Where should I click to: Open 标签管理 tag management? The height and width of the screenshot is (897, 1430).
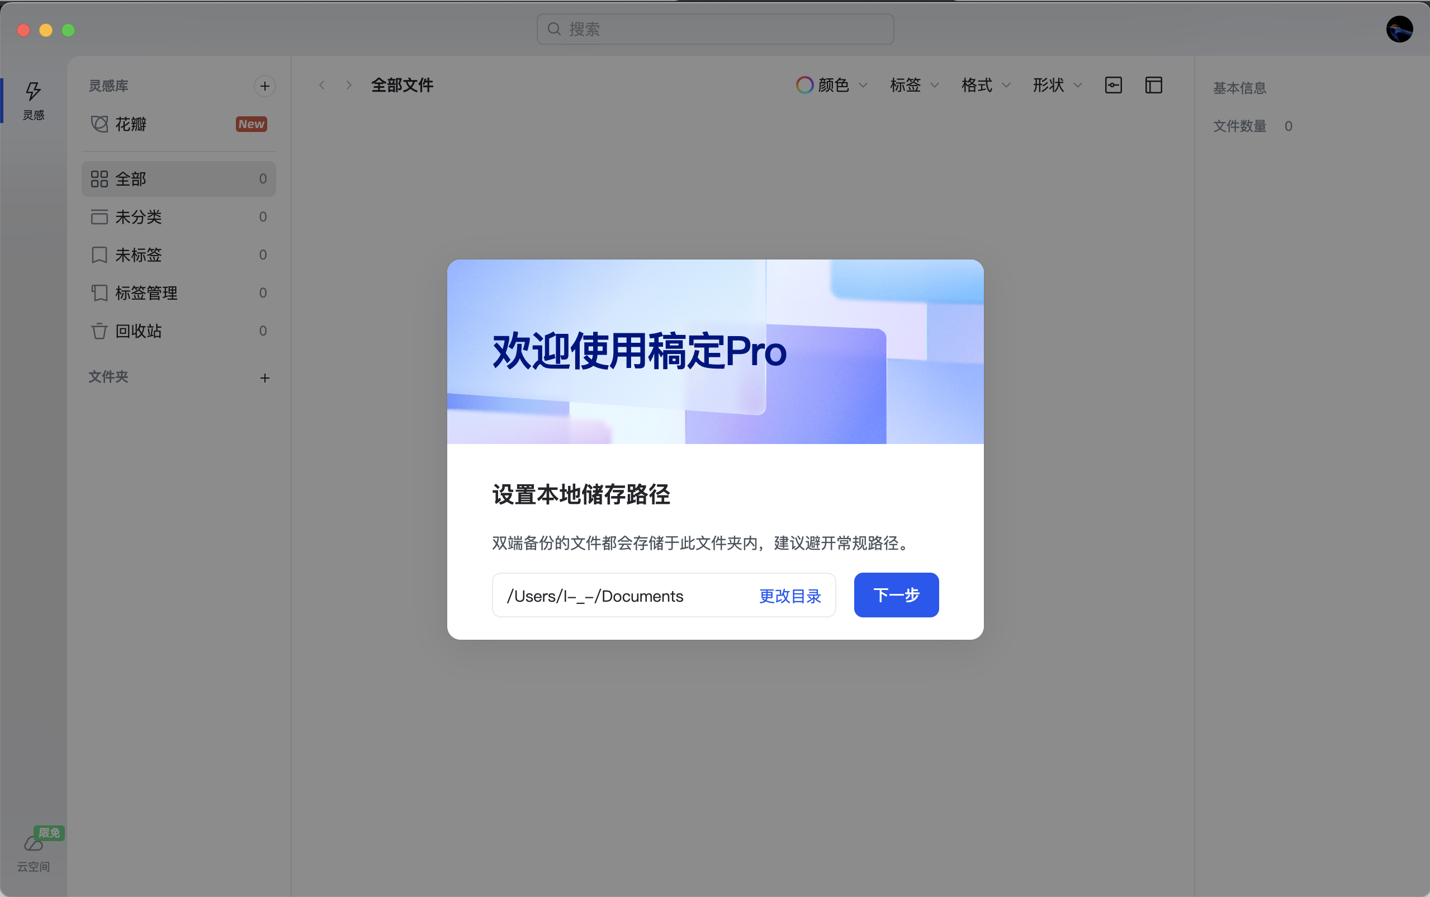178,292
